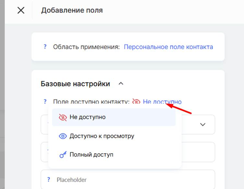Click key icon for Полный доступ
This screenshot has height=189, width=244.
click(63, 155)
